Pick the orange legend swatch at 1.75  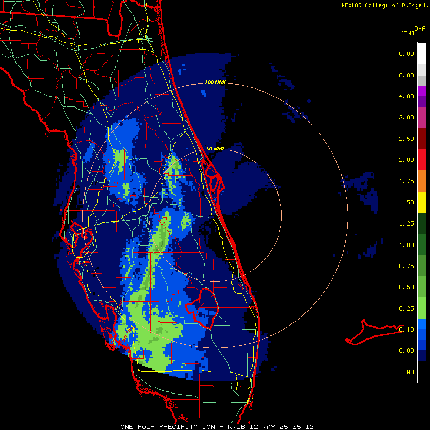pyautogui.click(x=422, y=181)
